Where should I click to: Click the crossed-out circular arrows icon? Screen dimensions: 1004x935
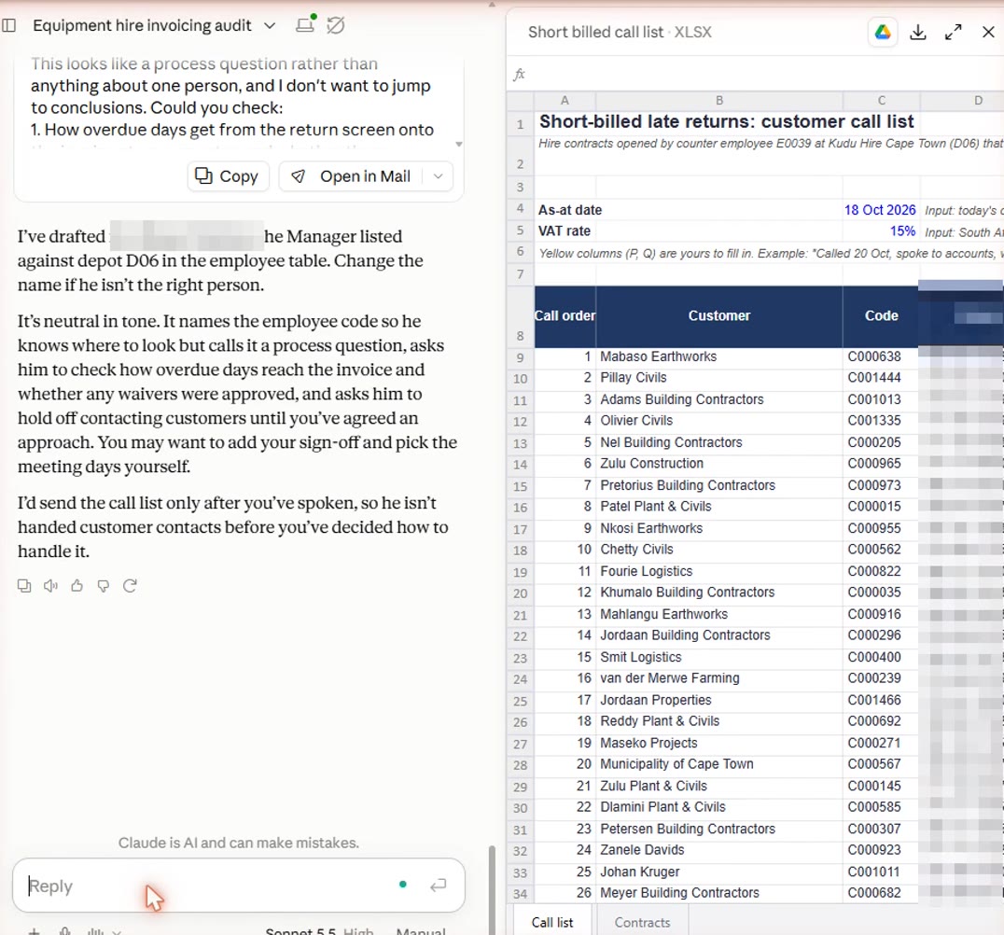[x=336, y=25]
